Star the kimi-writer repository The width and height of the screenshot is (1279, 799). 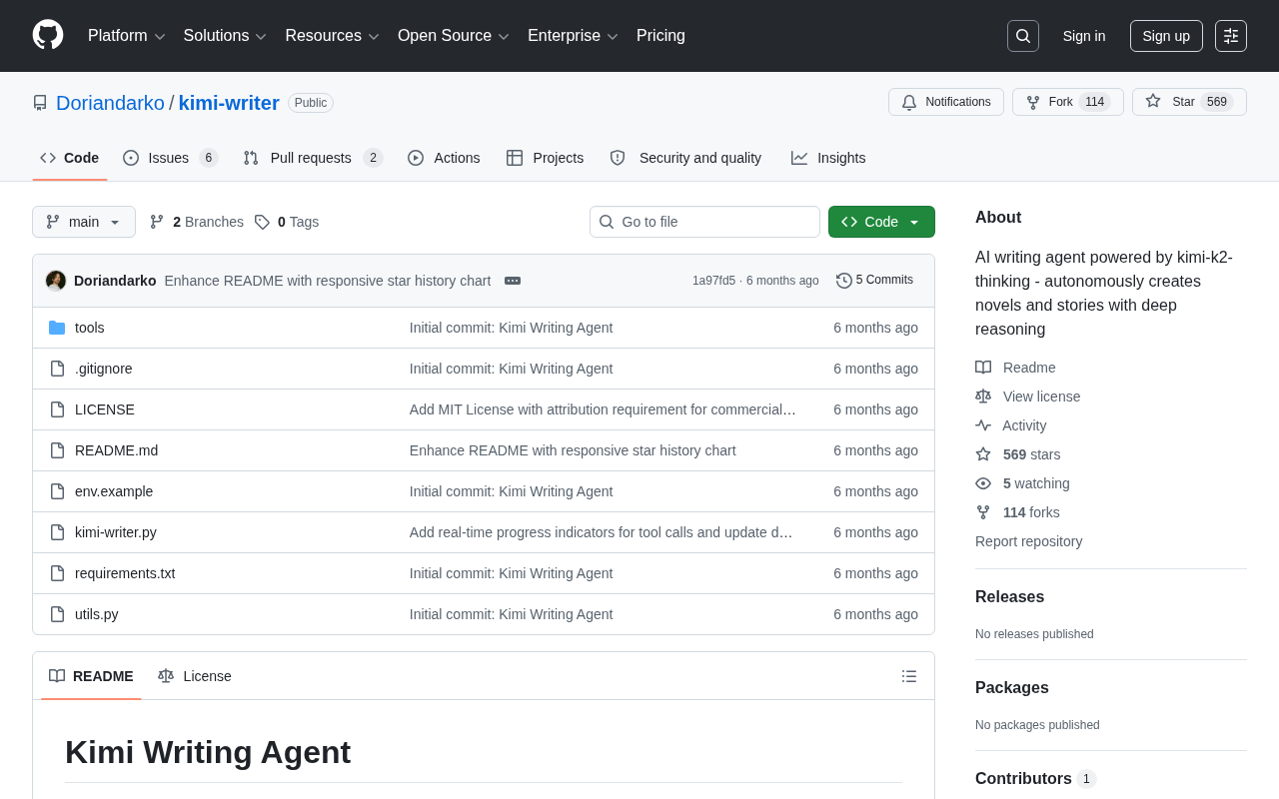tap(1189, 102)
